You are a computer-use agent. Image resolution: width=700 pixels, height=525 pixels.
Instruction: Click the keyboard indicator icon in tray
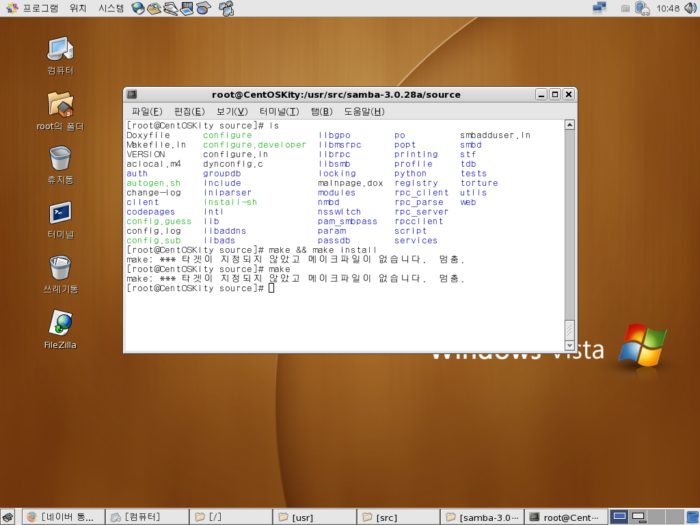[625, 8]
